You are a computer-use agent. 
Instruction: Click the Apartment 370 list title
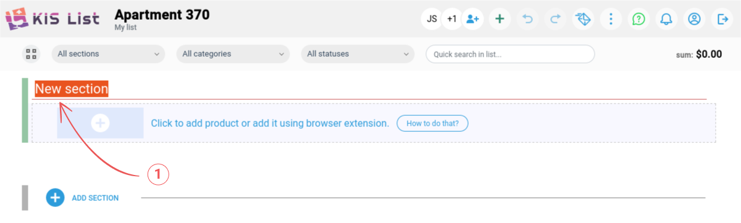point(162,14)
